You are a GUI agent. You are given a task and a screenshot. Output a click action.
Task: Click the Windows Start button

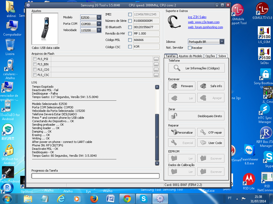[x=7, y=199]
